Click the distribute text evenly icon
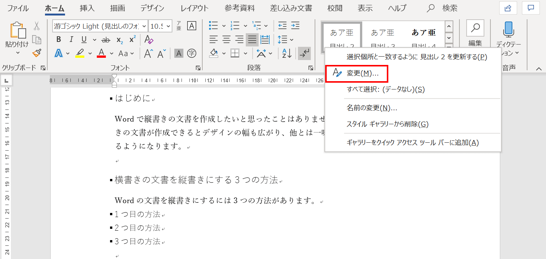Screen dimensions: 546x259 point(265,39)
